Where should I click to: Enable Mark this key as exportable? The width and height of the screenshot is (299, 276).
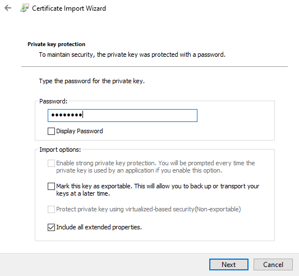pyautogui.click(x=51, y=186)
